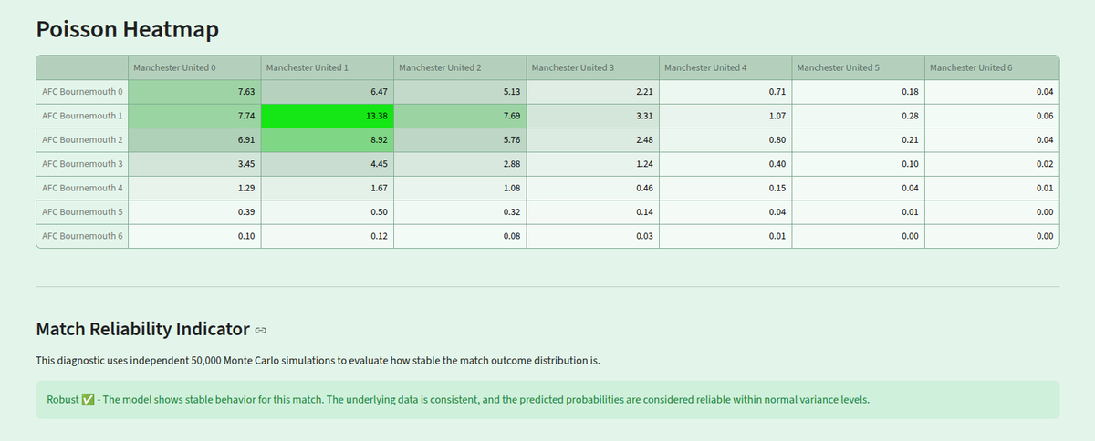Click the heatmap cell with value 0.28
This screenshot has height=441, width=1095.
(x=859, y=116)
